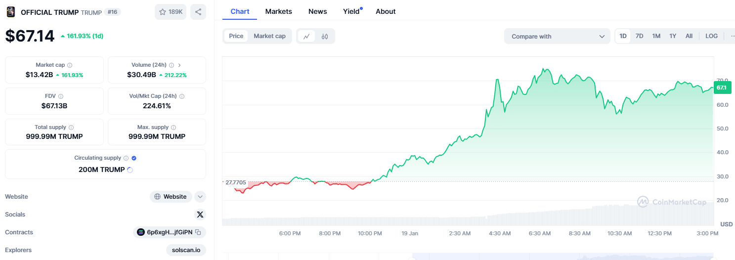Click the 6:30 AM time axis label
The image size is (735, 260).
(x=539, y=233)
